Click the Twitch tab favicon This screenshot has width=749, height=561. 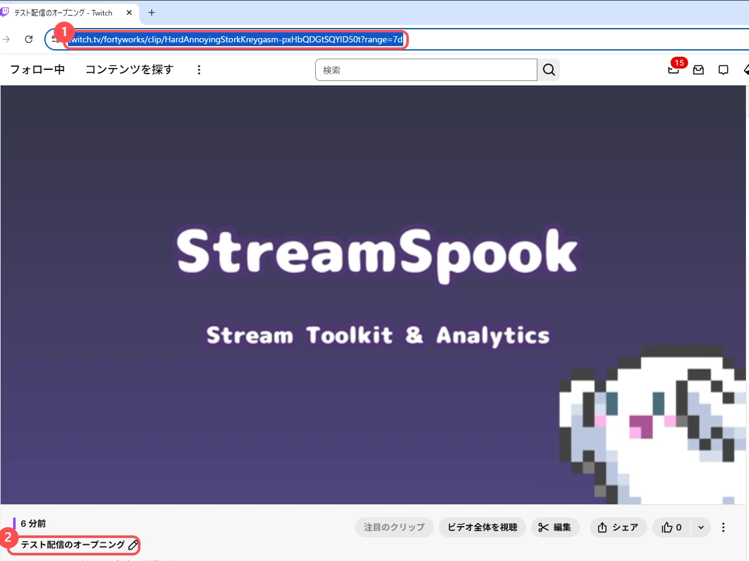pos(6,12)
